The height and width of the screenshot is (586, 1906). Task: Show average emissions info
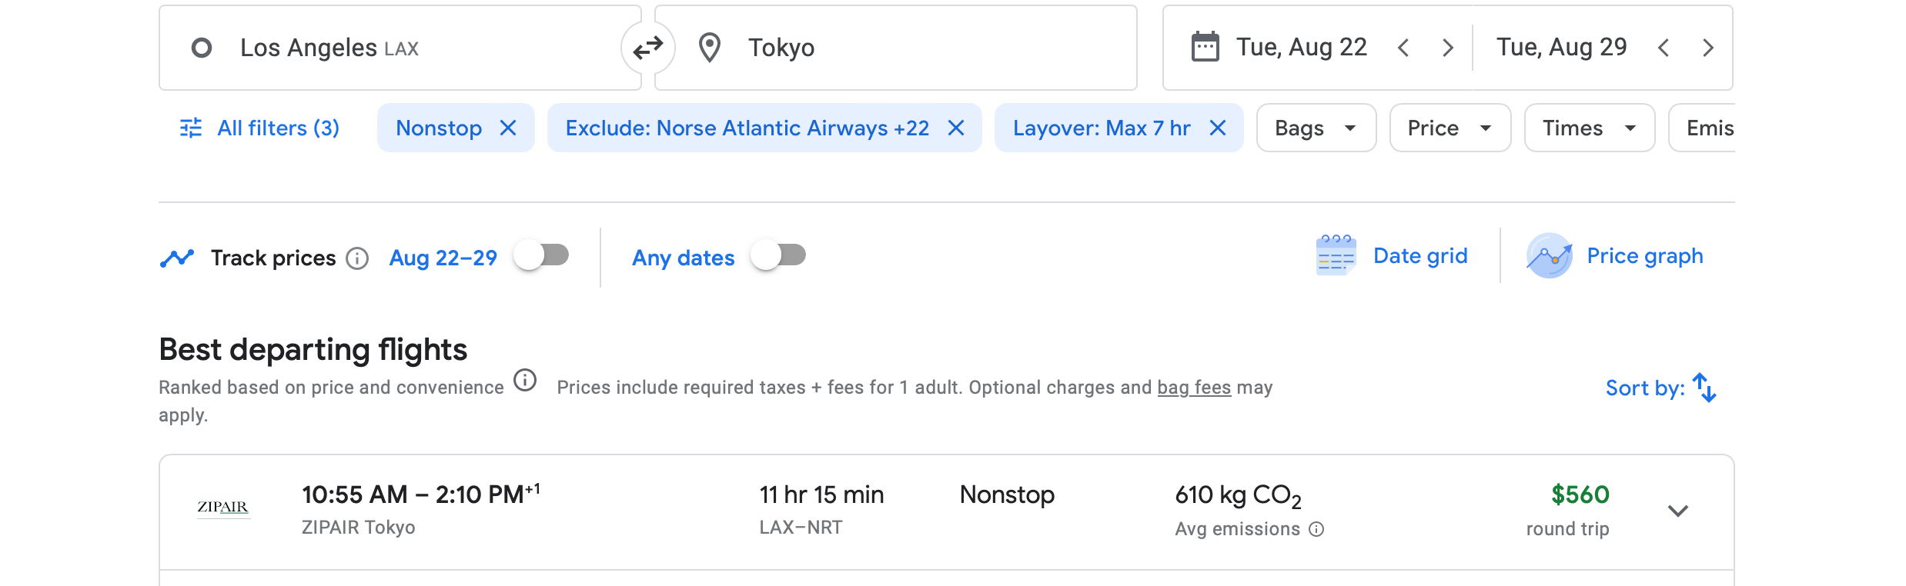pyautogui.click(x=1317, y=529)
